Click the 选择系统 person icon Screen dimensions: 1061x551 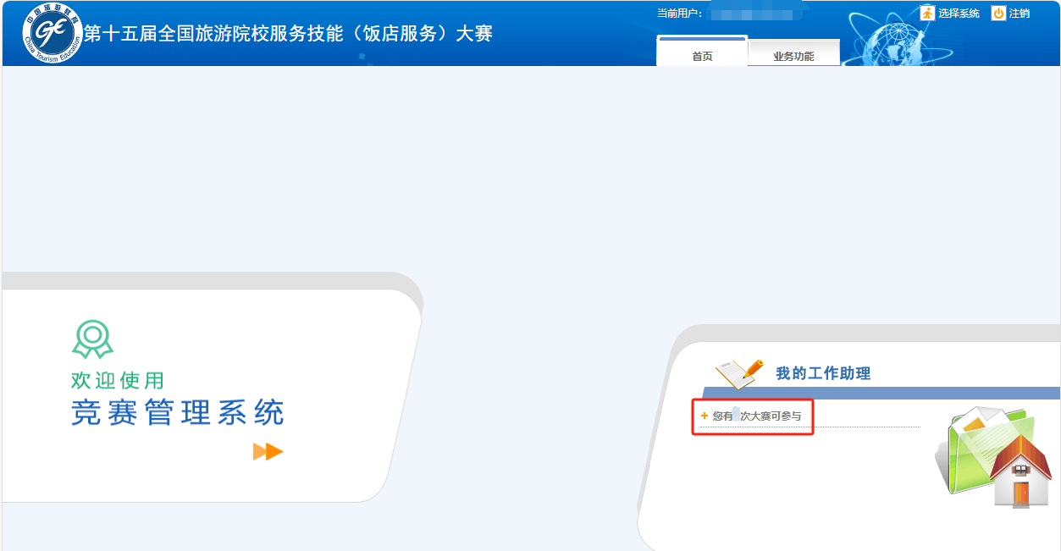[x=926, y=14]
